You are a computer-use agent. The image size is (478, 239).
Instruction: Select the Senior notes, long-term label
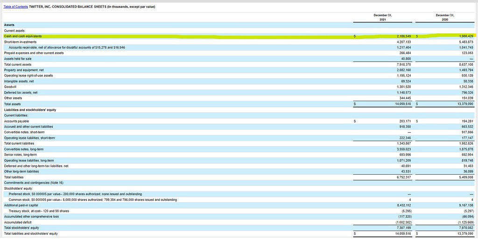[x=21, y=154]
